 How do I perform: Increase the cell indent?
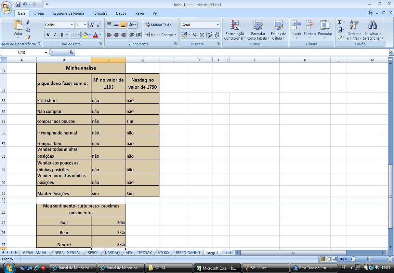139,35
